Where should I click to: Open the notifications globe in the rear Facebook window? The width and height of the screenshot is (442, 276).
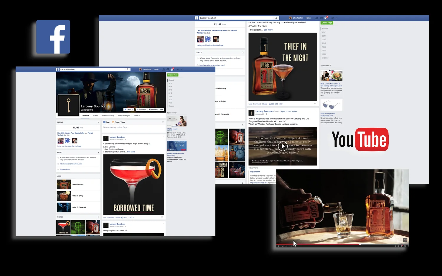(326, 18)
